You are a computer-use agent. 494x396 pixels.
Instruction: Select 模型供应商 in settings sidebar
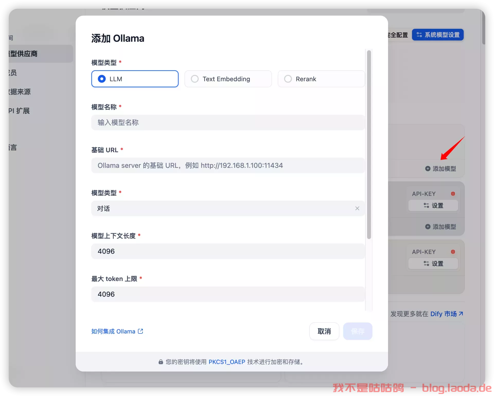point(41,54)
